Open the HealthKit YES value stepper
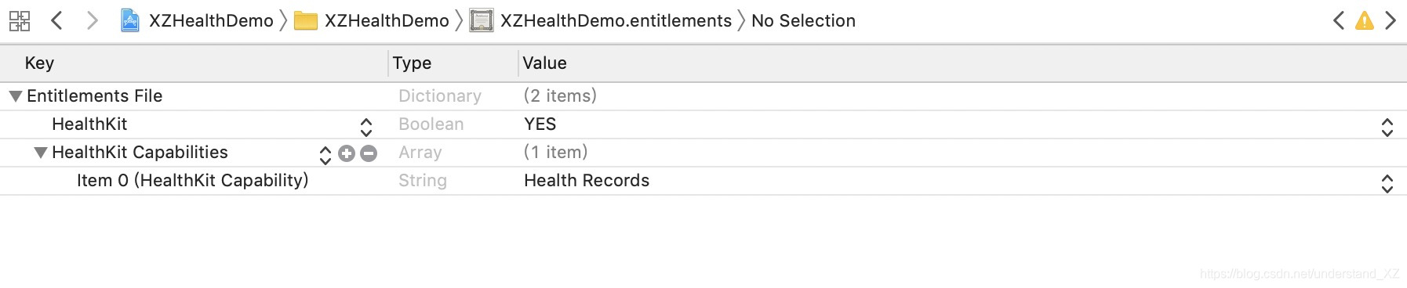This screenshot has height=288, width=1407. click(x=1387, y=128)
